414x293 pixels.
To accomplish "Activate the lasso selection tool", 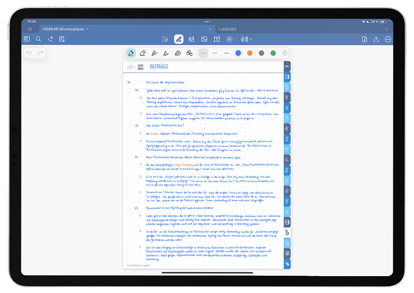I will tap(165, 39).
